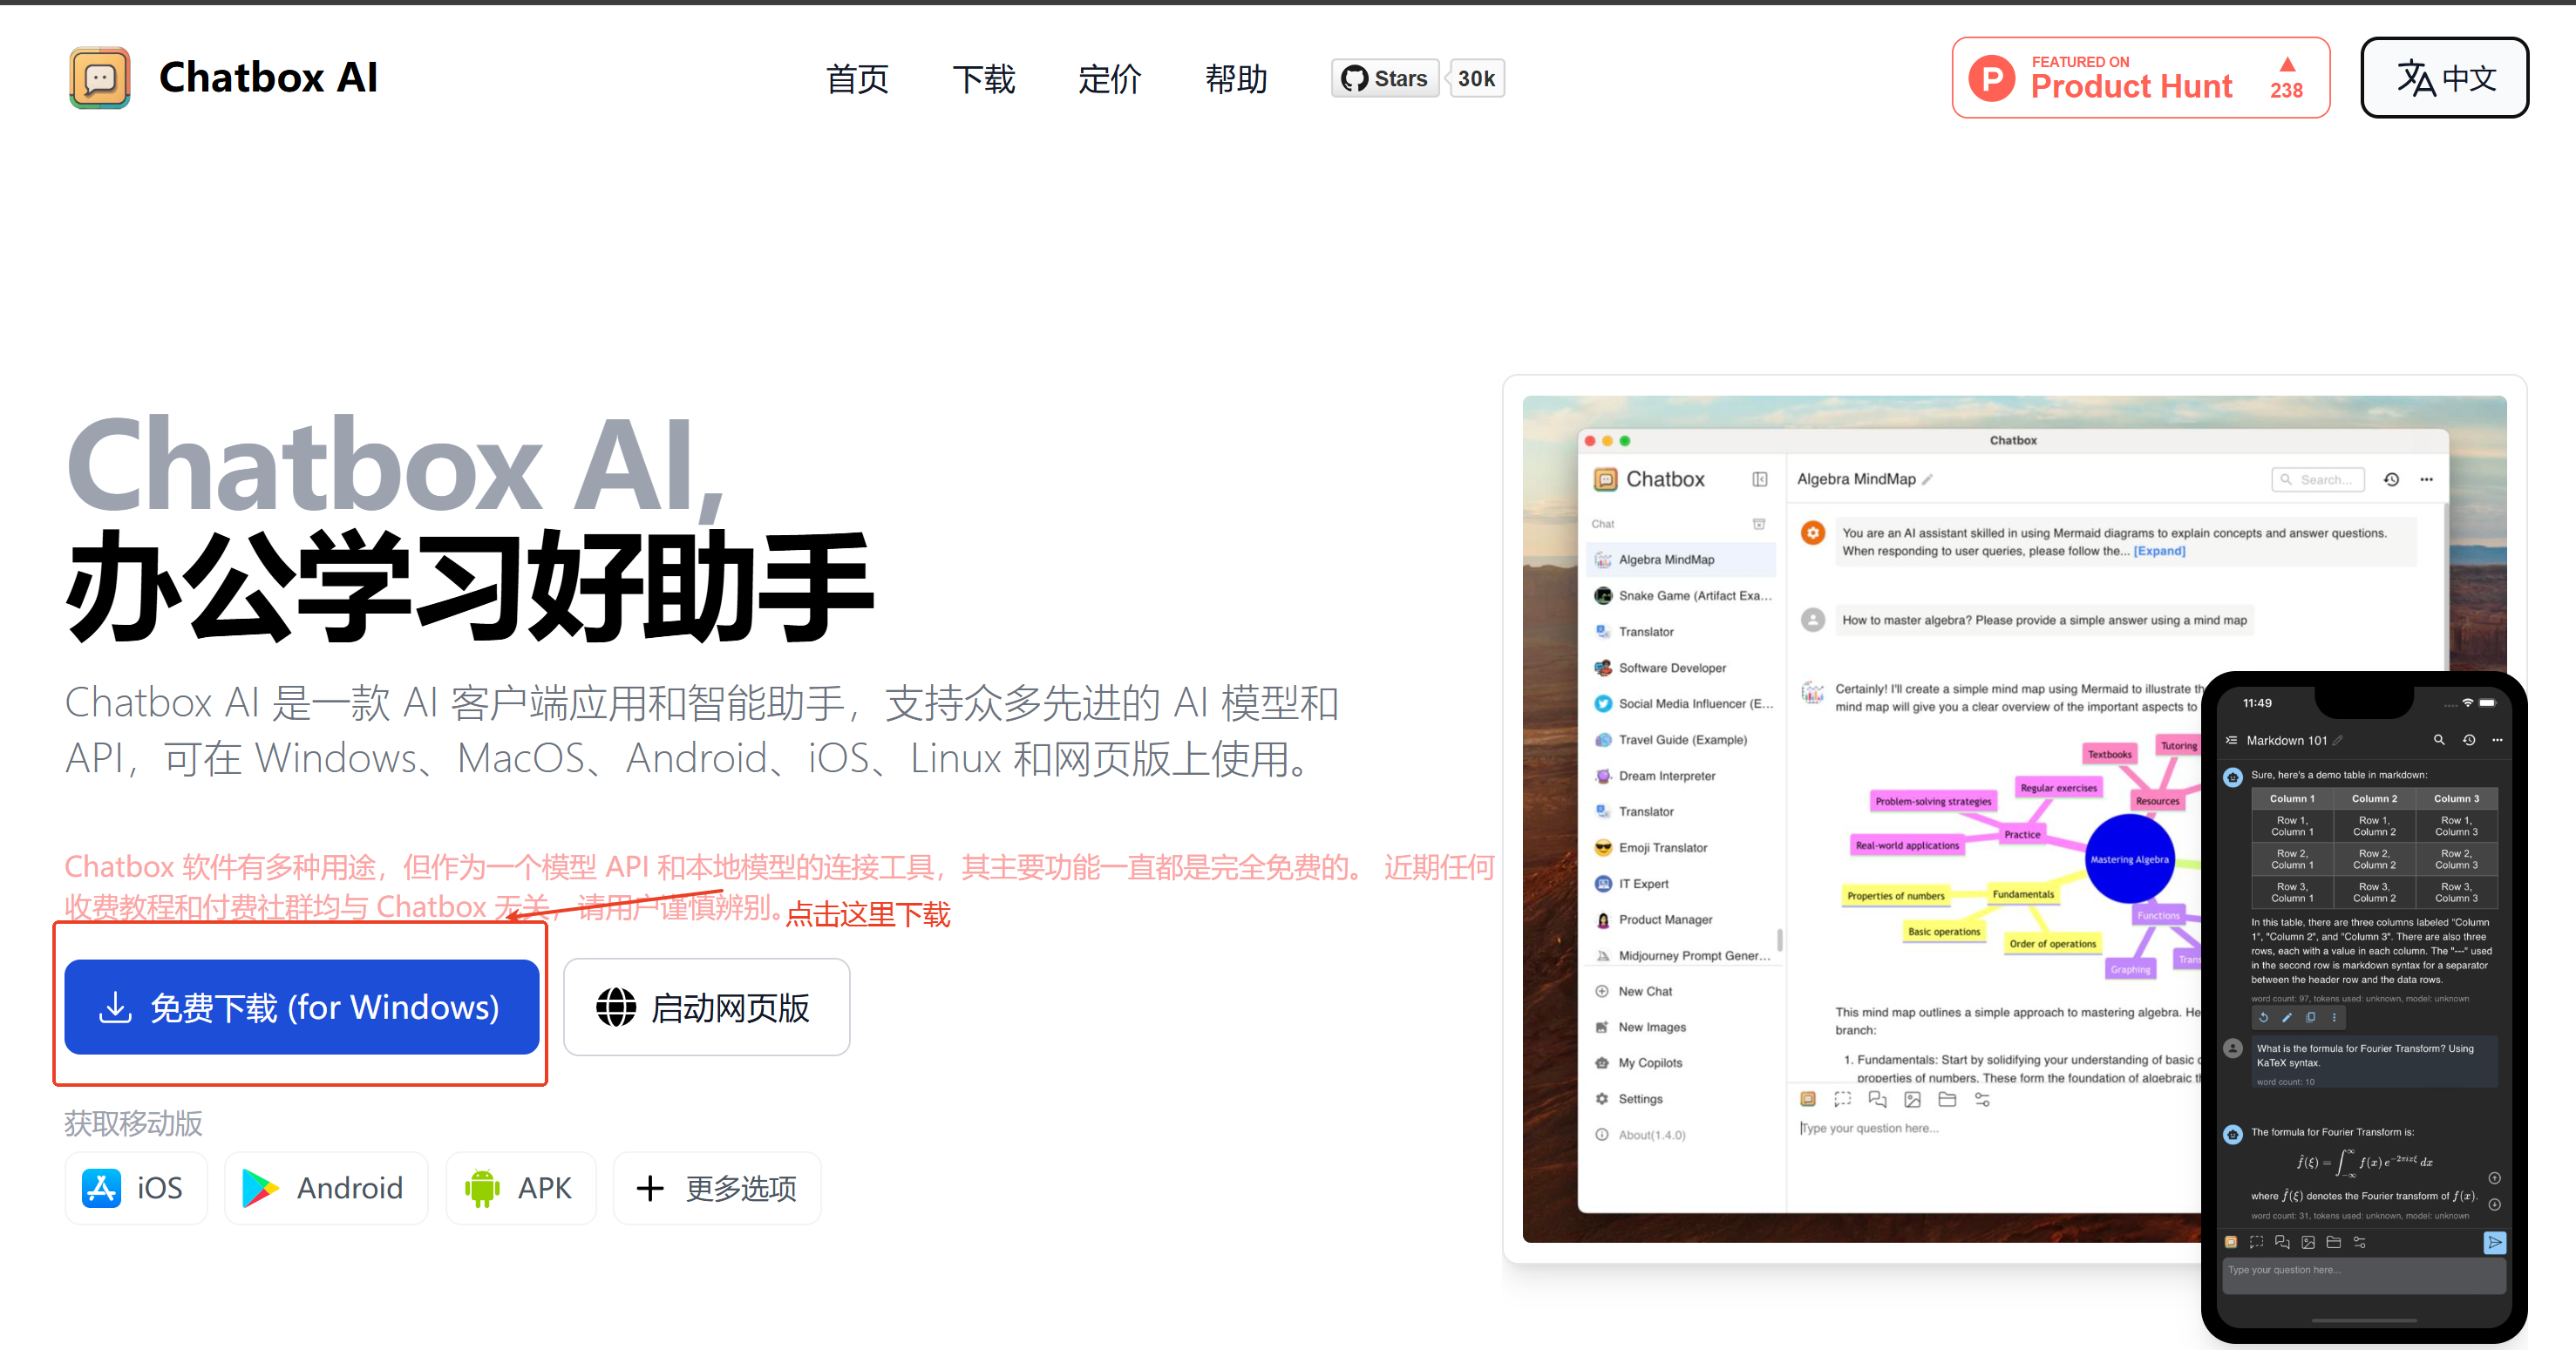
Task: Open the 定价 pricing page
Action: click(1109, 78)
